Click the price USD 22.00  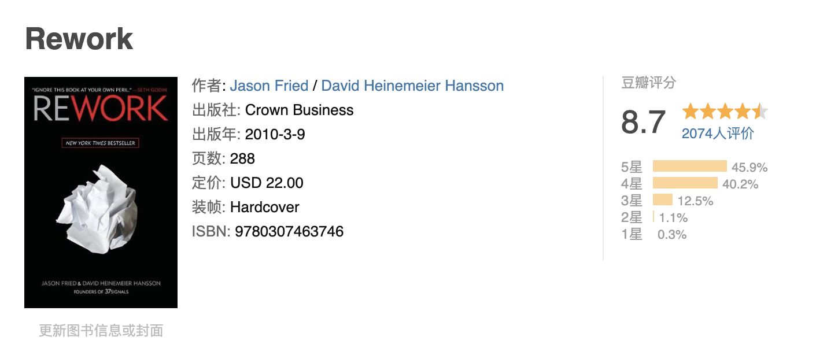pyautogui.click(x=267, y=183)
